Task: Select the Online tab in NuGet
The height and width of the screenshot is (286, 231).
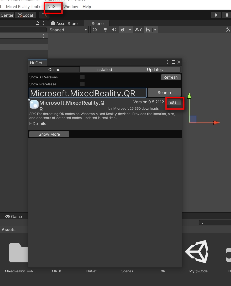Action: [54, 70]
